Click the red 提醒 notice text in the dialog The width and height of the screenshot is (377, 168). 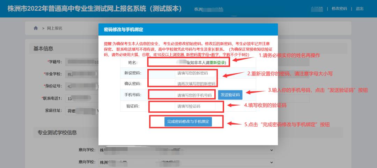pos(188,49)
